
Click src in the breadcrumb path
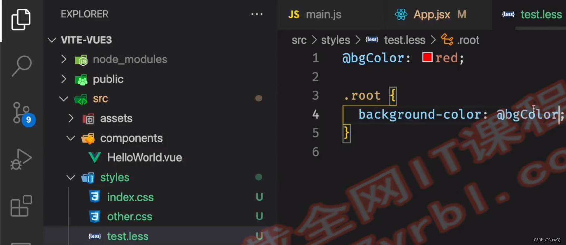[x=299, y=40]
